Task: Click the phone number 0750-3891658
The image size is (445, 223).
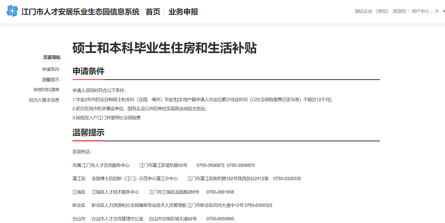Action: 220,192
